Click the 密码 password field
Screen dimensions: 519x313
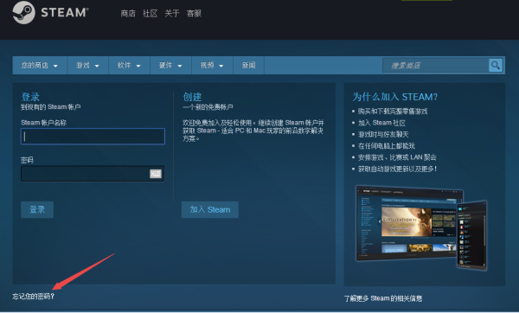tap(93, 174)
